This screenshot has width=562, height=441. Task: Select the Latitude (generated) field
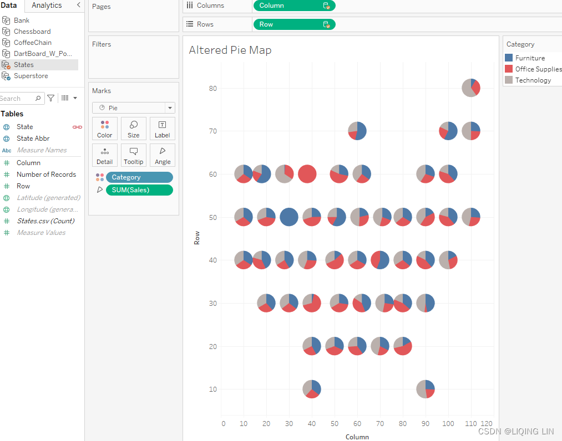[x=49, y=198]
